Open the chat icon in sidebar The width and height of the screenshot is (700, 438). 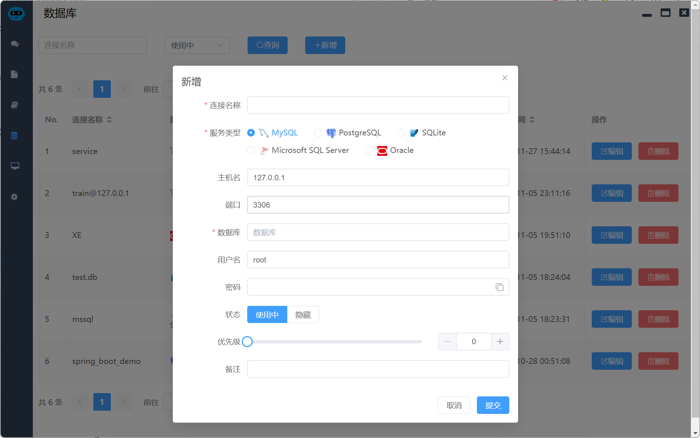(x=15, y=44)
